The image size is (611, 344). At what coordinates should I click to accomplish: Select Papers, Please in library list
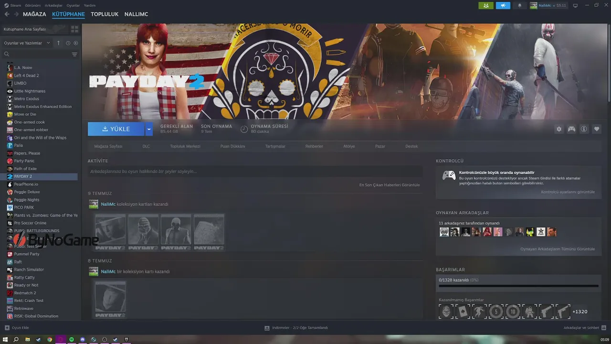coord(27,153)
